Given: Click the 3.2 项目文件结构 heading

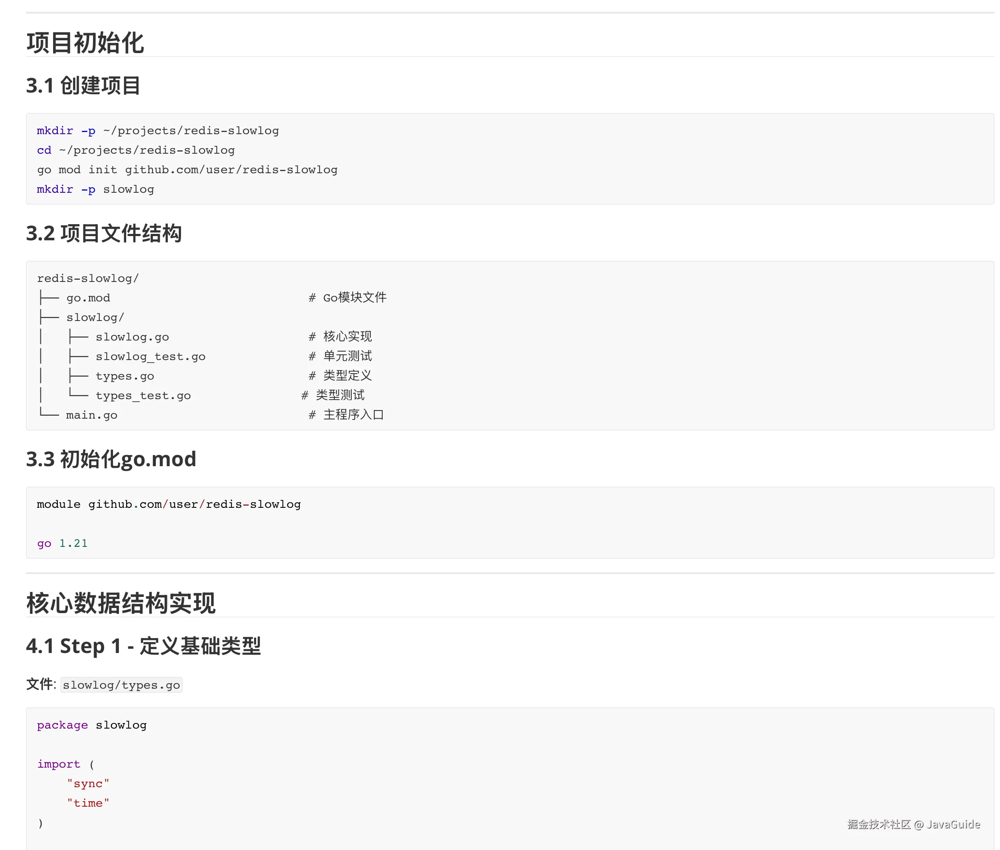Looking at the screenshot, I should (104, 233).
